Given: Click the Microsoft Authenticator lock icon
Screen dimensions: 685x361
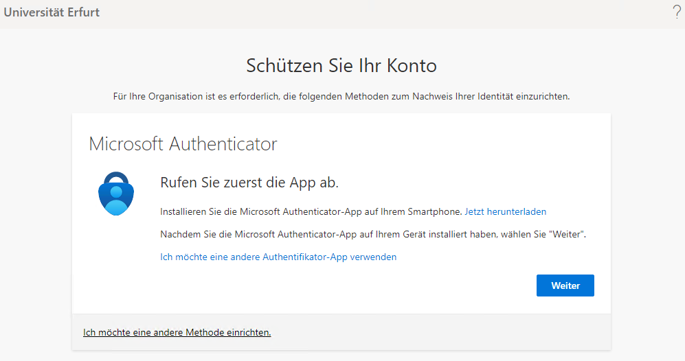Looking at the screenshot, I should pos(116,194).
